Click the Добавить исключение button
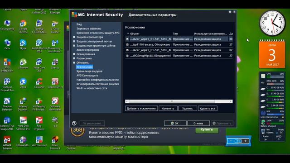This screenshot has width=290, height=163. point(141,109)
